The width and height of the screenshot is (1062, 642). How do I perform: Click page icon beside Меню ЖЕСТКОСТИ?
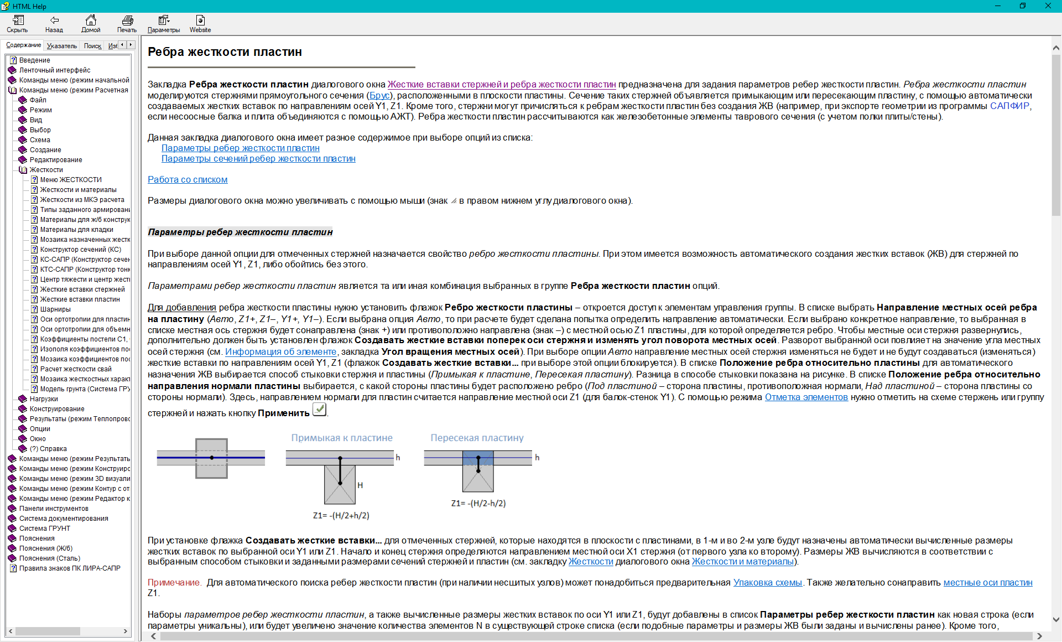(x=34, y=180)
